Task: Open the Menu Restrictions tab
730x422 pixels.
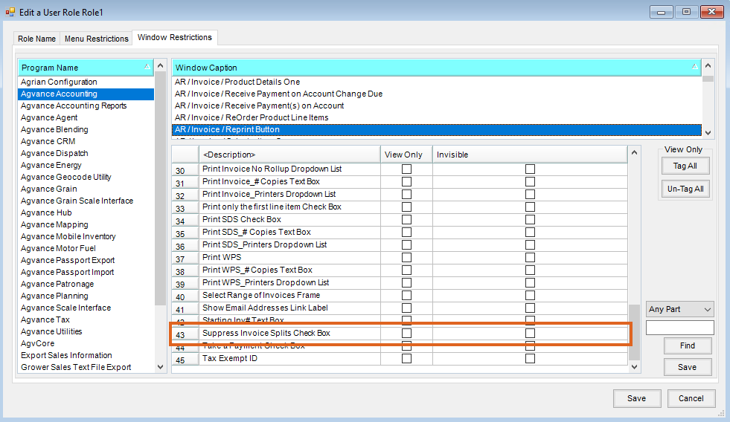Action: click(97, 39)
